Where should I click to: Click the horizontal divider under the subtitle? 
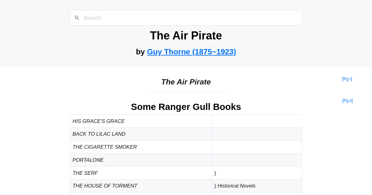coord(186,93)
